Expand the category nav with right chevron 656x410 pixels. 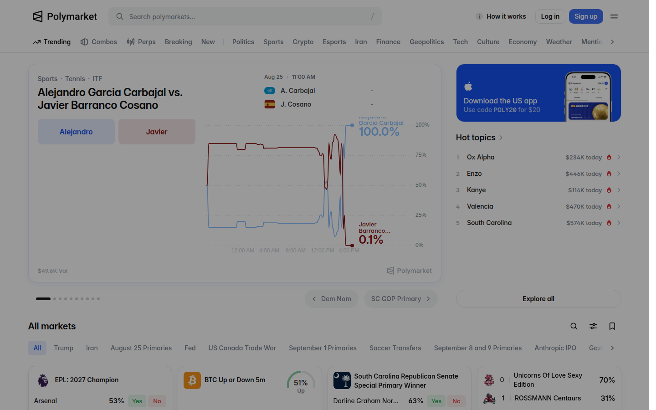point(612,42)
